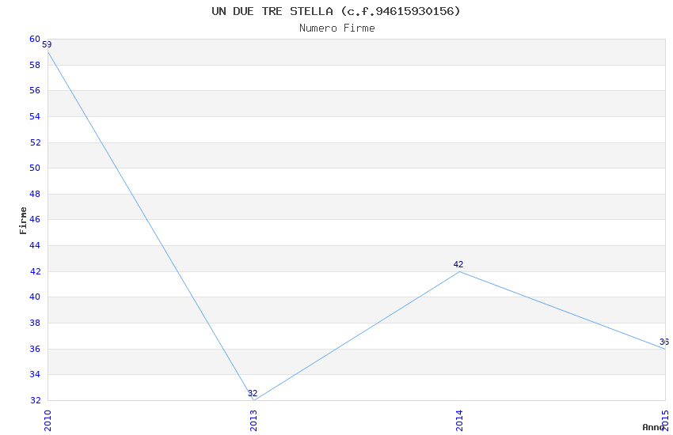Click the 54 y-axis tick label
Screen dimensions: 673x435
(35, 116)
